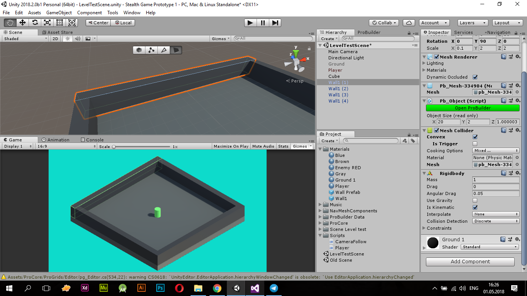527x296 pixels.
Task: Toggle Center pivot mode button
Action: click(98, 23)
